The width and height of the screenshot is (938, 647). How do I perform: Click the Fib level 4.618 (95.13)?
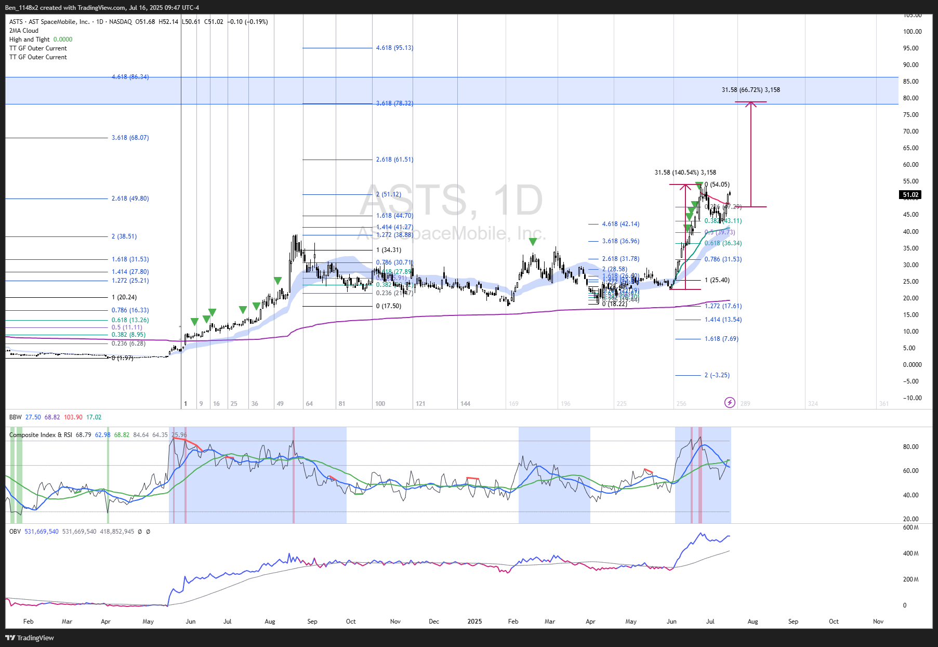pos(394,48)
